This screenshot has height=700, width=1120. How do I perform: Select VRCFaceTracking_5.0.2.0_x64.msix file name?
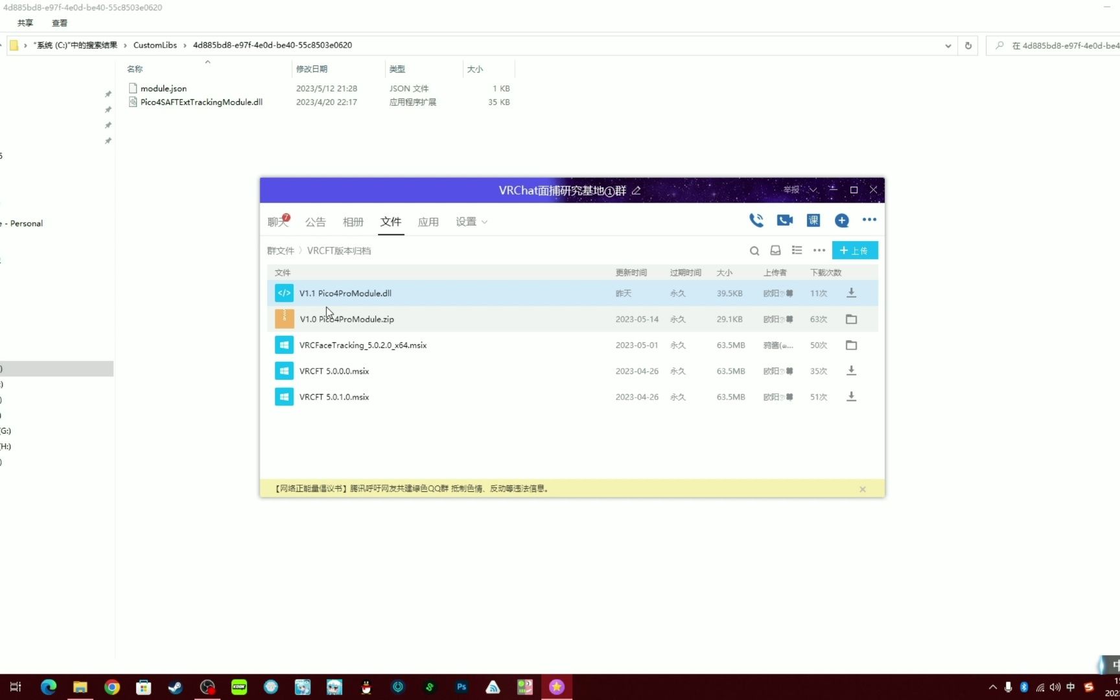363,345
